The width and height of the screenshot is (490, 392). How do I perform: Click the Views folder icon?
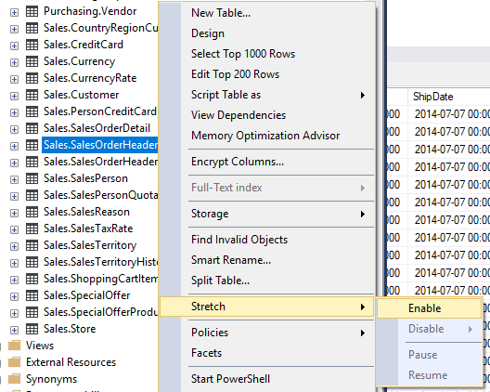point(14,346)
